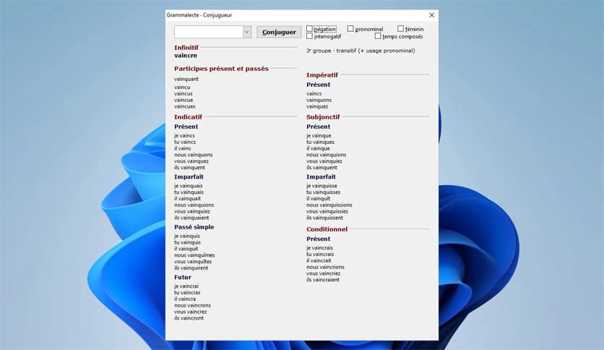Click the indicative present 'il vainc'
Image resolution: width=604 pixels, height=350 pixels.
click(183, 148)
